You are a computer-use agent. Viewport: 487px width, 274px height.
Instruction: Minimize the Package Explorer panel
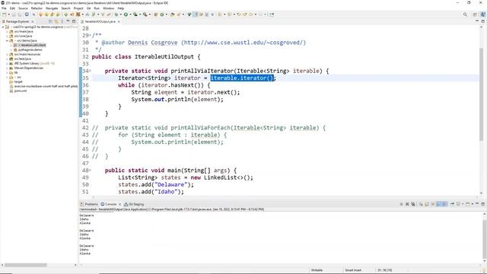[68, 21]
